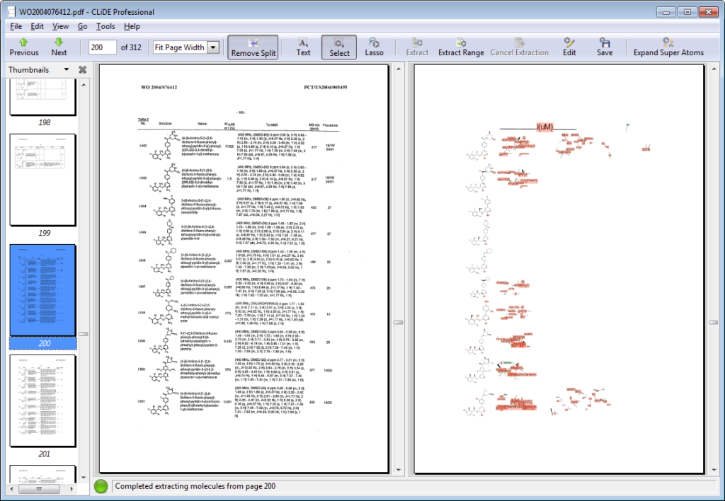725x501 pixels.
Task: Click the page number input field
Action: 103,47
